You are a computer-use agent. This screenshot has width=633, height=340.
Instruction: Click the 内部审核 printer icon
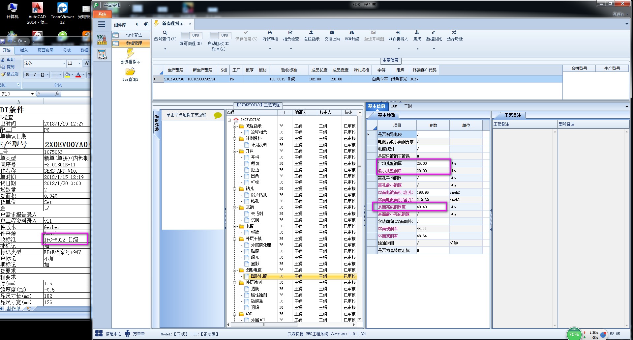pos(270,33)
